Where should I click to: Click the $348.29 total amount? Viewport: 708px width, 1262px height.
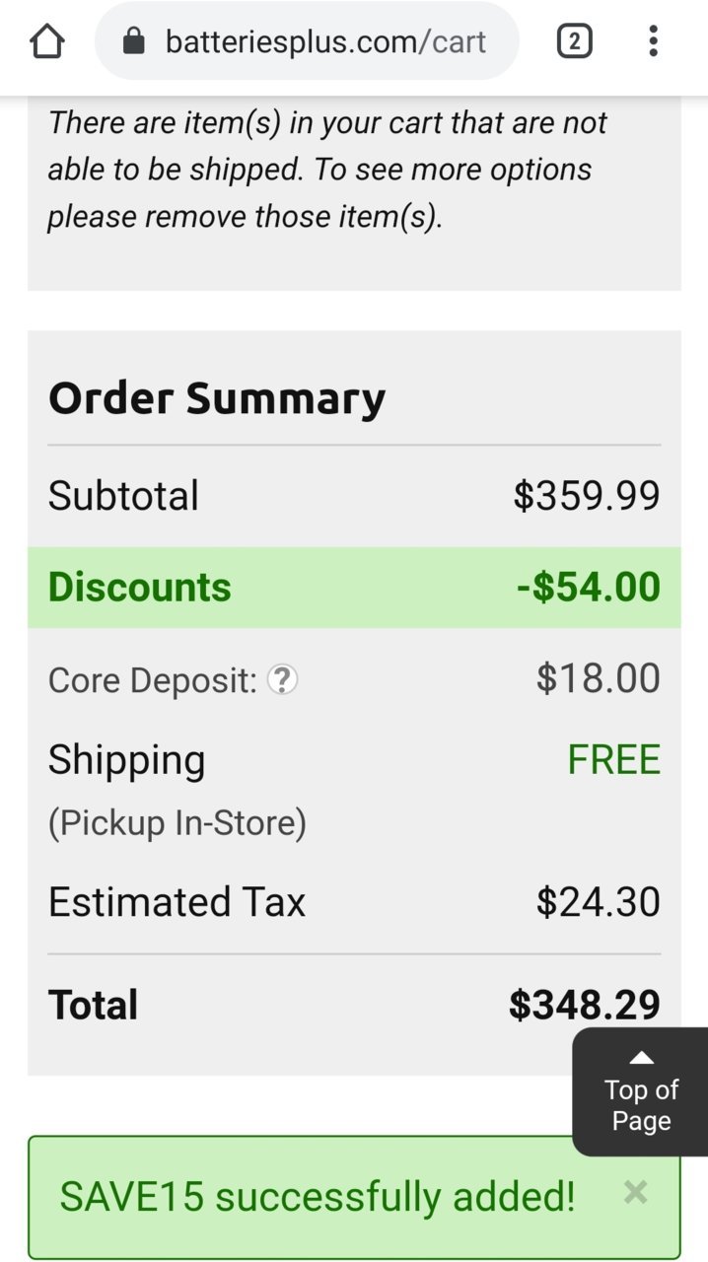click(x=585, y=1005)
